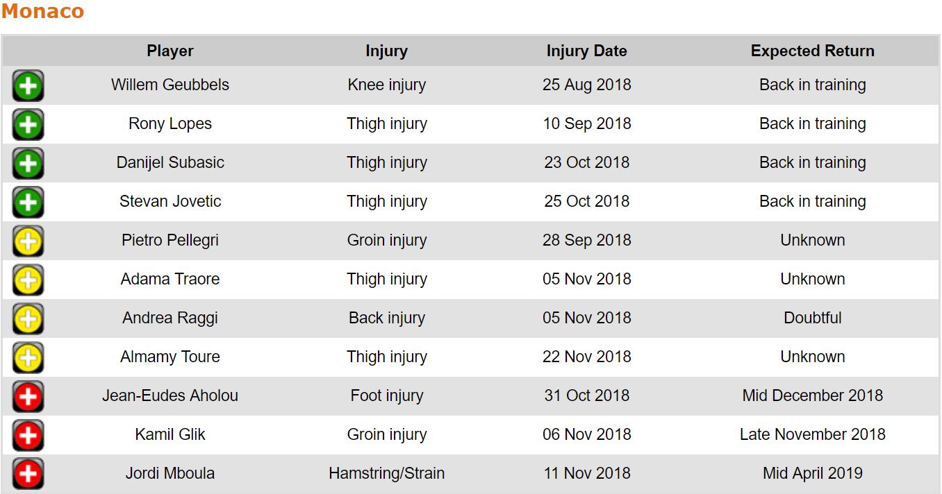Click the Monaco team heading
Viewport: 942px width, 494px height.
click(43, 12)
